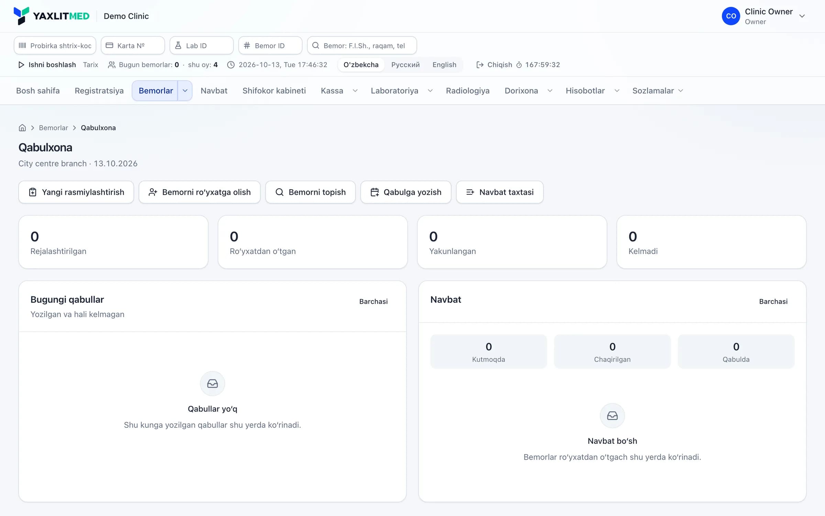Switch language to O'zbekcha
This screenshot has height=516, width=825.
361,65
